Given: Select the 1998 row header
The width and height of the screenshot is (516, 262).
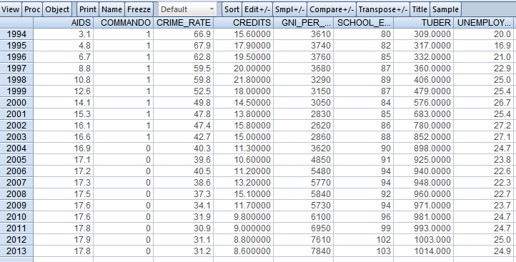Looking at the screenshot, I should pos(16,80).
